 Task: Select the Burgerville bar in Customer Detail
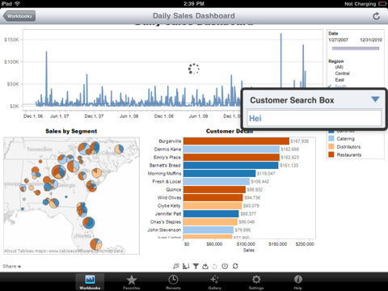click(236, 141)
